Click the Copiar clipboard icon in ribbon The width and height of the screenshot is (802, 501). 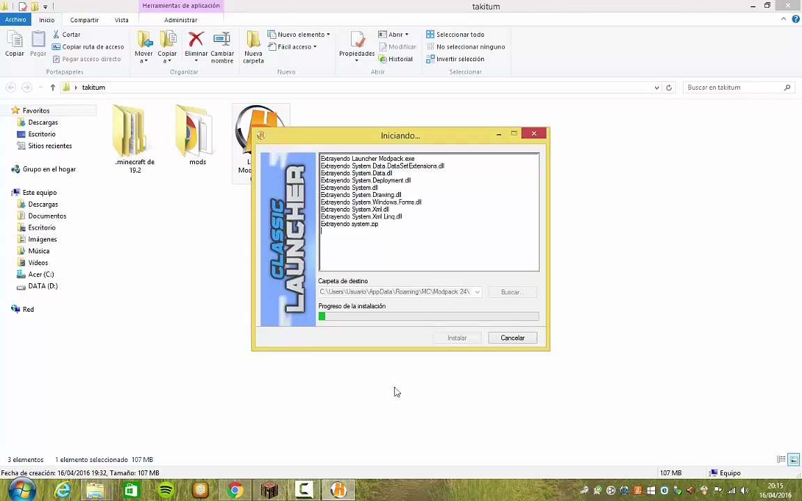point(15,43)
